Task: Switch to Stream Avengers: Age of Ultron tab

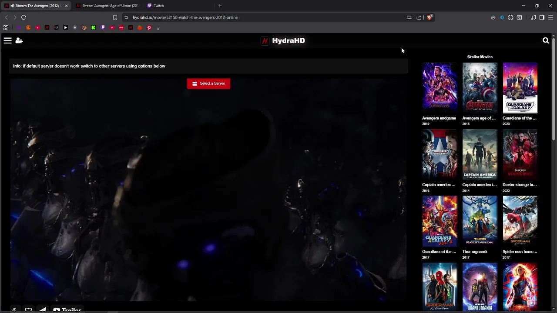Action: pyautogui.click(x=107, y=6)
